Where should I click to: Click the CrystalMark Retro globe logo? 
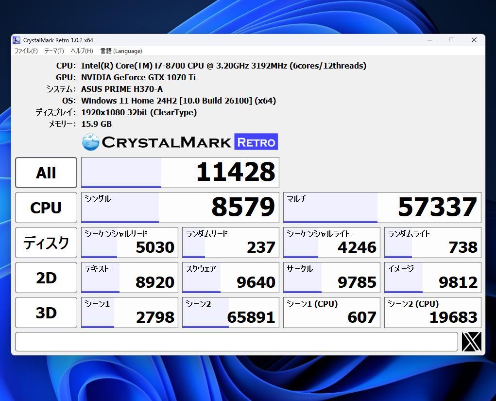tap(91, 142)
